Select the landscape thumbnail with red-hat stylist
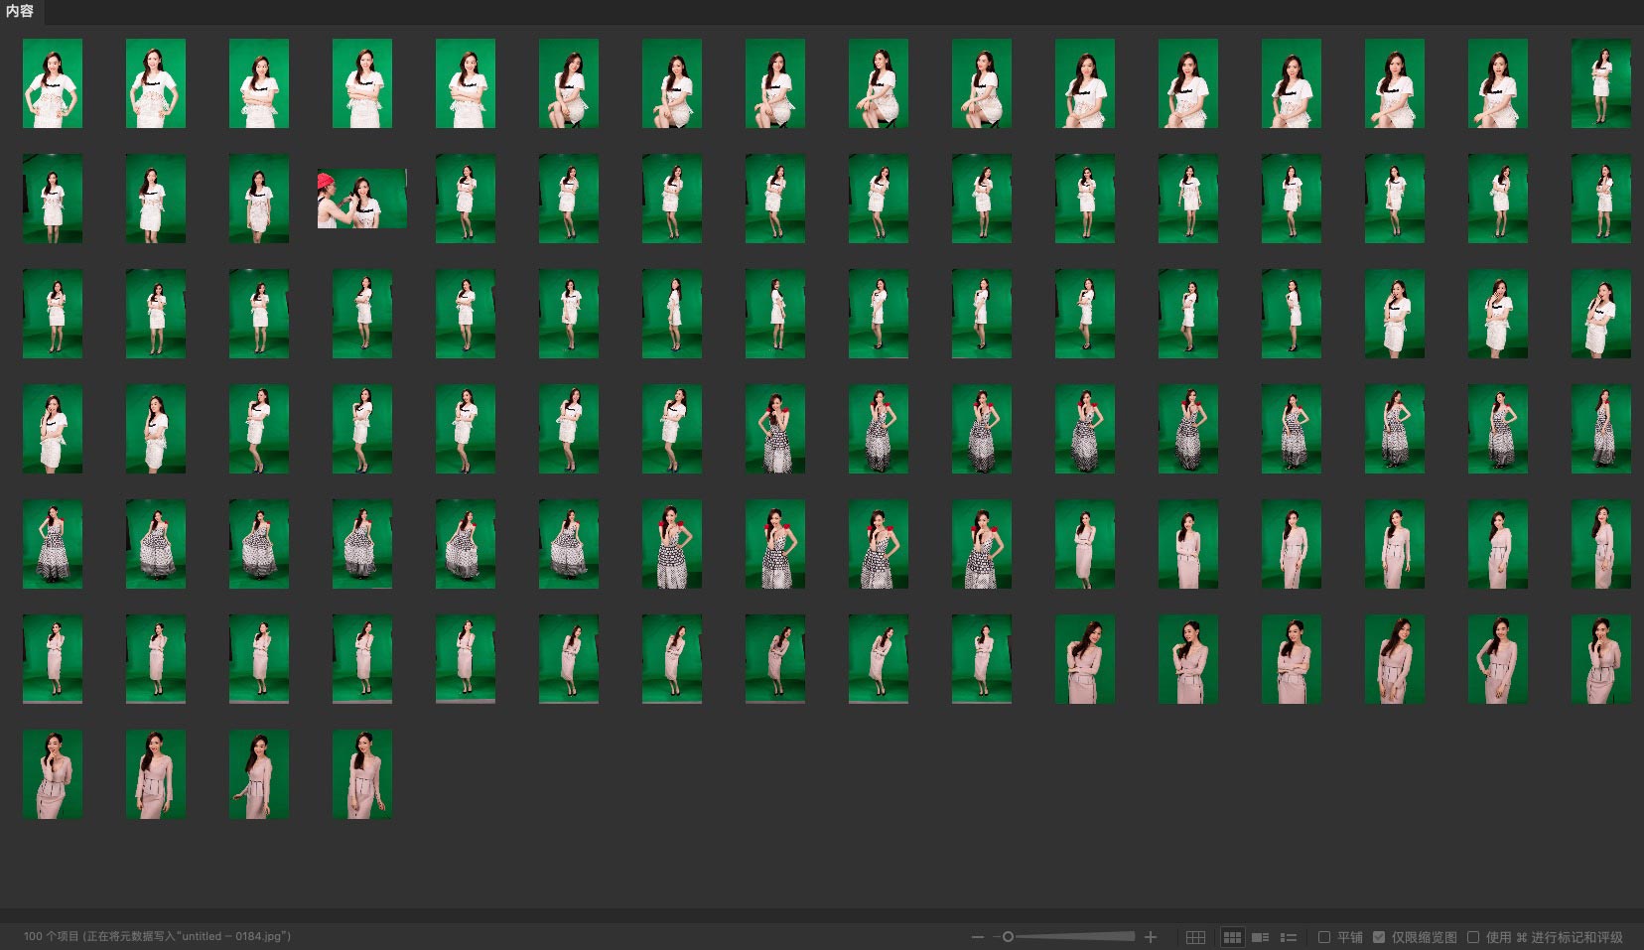Image resolution: width=1644 pixels, height=950 pixels. 362,199
